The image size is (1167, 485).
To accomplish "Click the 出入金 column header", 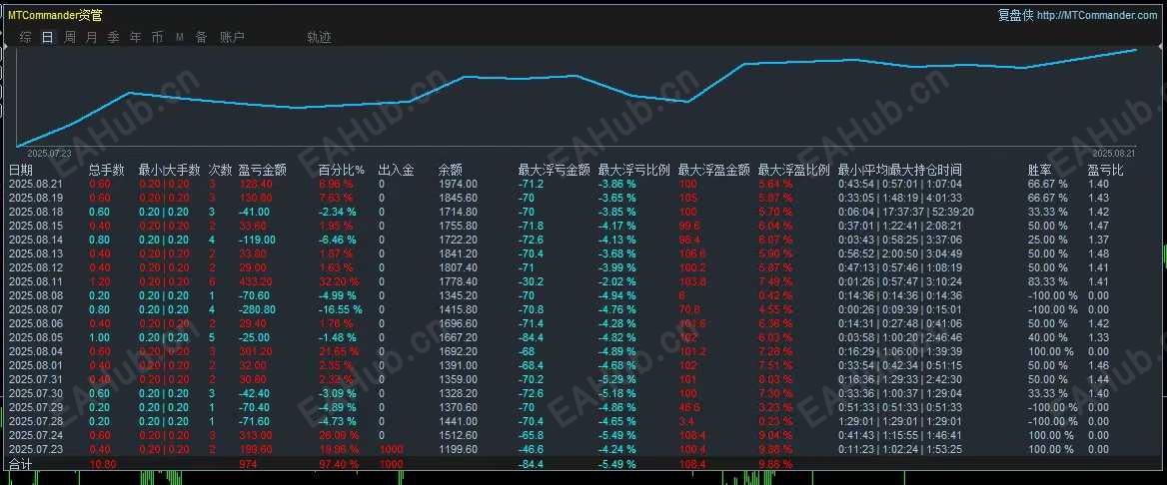I will [396, 170].
